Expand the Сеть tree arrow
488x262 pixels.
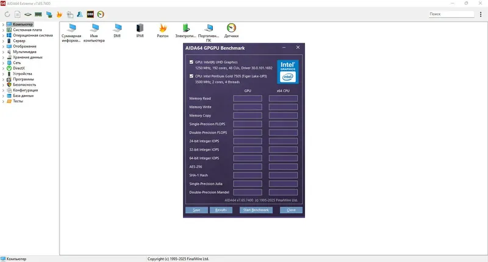(x=3, y=63)
